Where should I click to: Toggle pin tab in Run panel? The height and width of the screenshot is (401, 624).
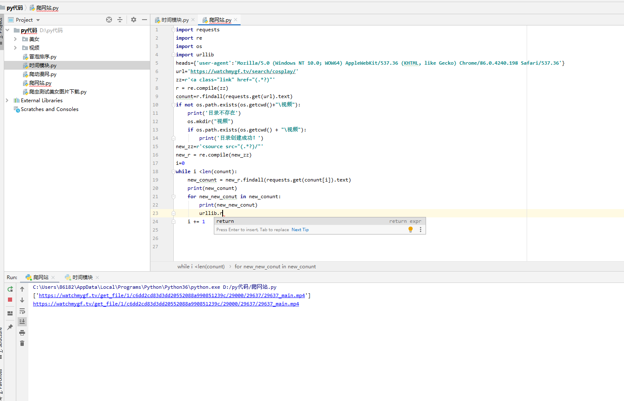(x=10, y=327)
